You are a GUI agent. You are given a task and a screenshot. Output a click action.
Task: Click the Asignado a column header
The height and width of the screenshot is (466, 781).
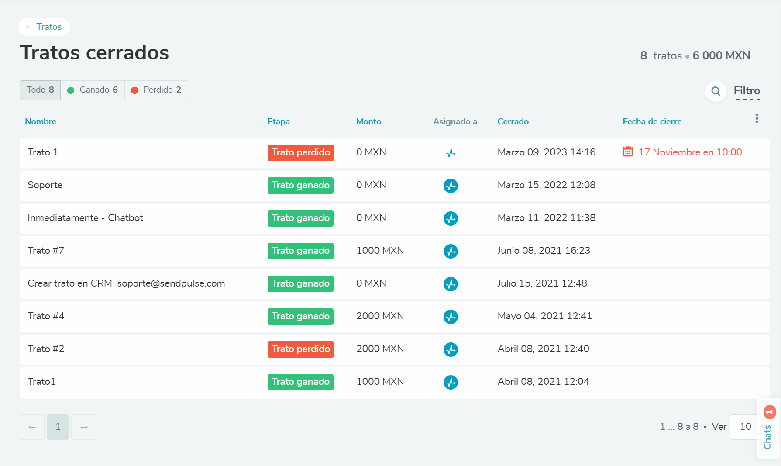pos(455,121)
